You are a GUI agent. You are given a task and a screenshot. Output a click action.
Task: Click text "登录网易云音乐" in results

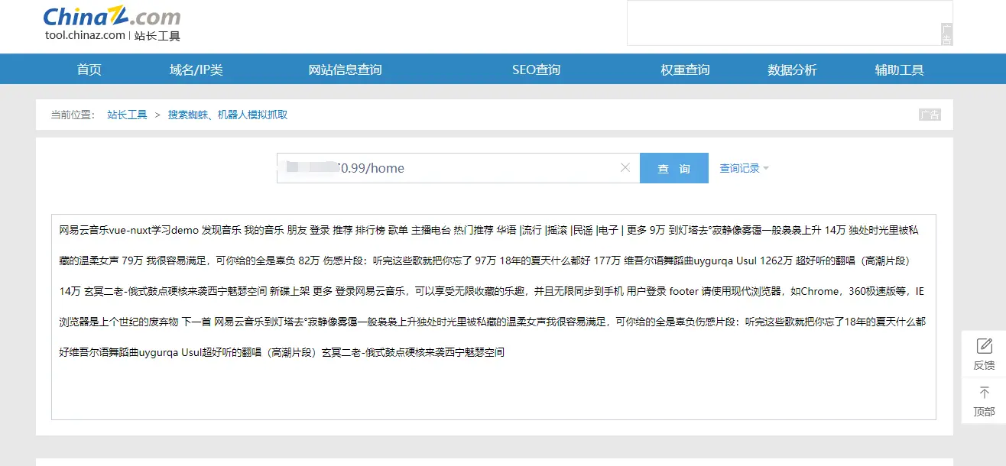pos(371,291)
